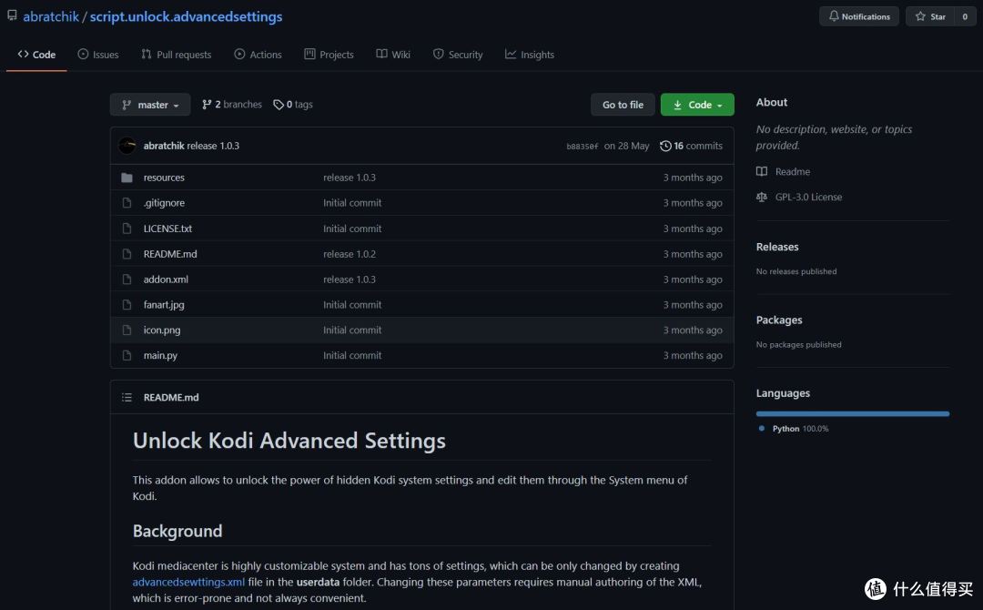Open the advancedsewttings.xml hyperlink
This screenshot has height=610, width=983.
[188, 582]
